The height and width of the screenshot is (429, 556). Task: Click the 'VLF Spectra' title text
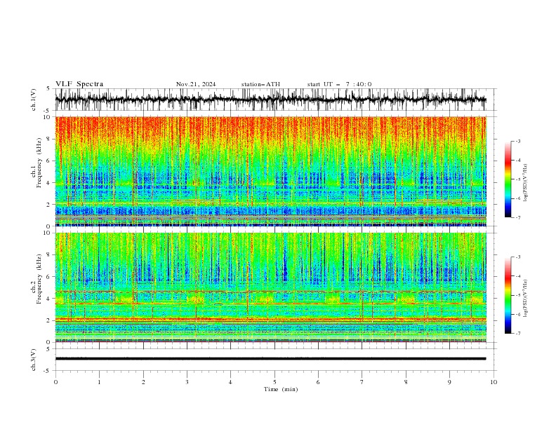[x=79, y=84]
